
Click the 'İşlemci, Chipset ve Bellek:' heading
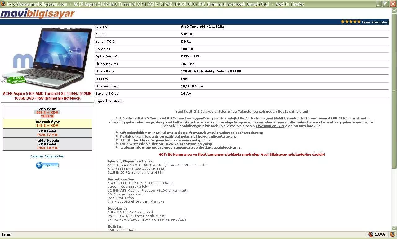(131, 161)
